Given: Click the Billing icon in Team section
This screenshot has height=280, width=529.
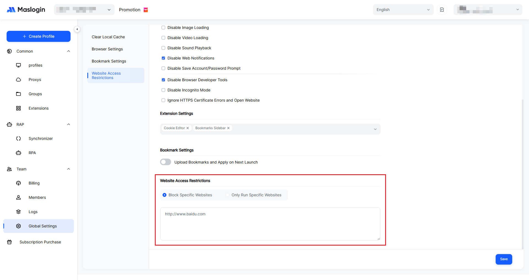Looking at the screenshot, I should pyautogui.click(x=18, y=183).
